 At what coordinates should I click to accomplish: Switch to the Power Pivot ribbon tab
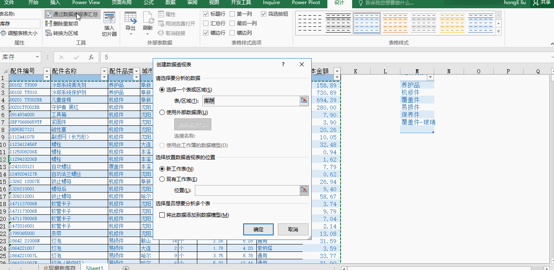(x=306, y=3)
